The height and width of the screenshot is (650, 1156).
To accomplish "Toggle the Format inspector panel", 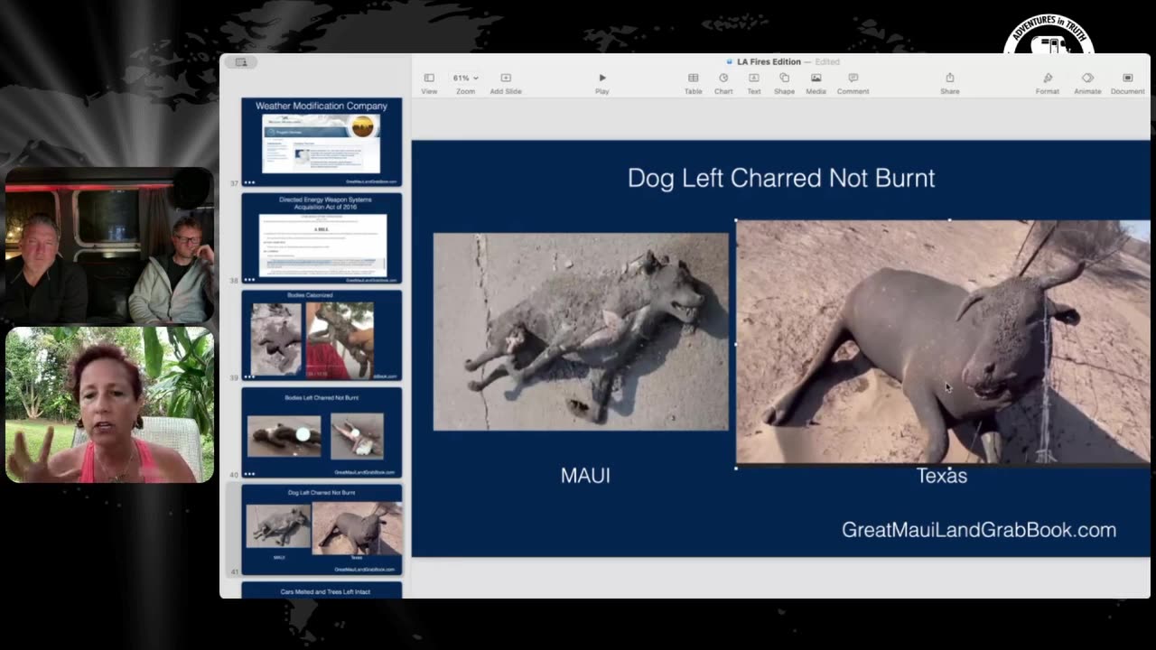I will pyautogui.click(x=1048, y=83).
